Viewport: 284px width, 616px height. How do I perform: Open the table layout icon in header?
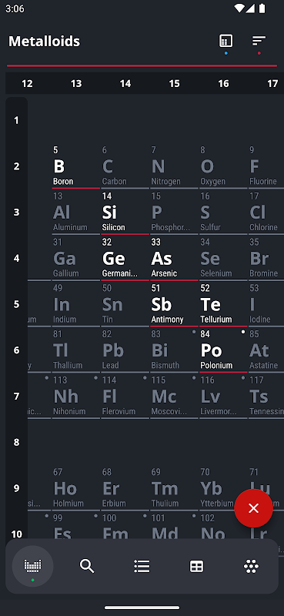226,41
